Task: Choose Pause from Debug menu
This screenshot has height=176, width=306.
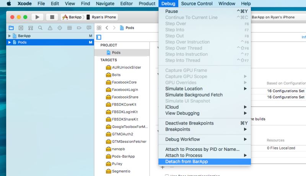Action: pyautogui.click(x=205, y=11)
